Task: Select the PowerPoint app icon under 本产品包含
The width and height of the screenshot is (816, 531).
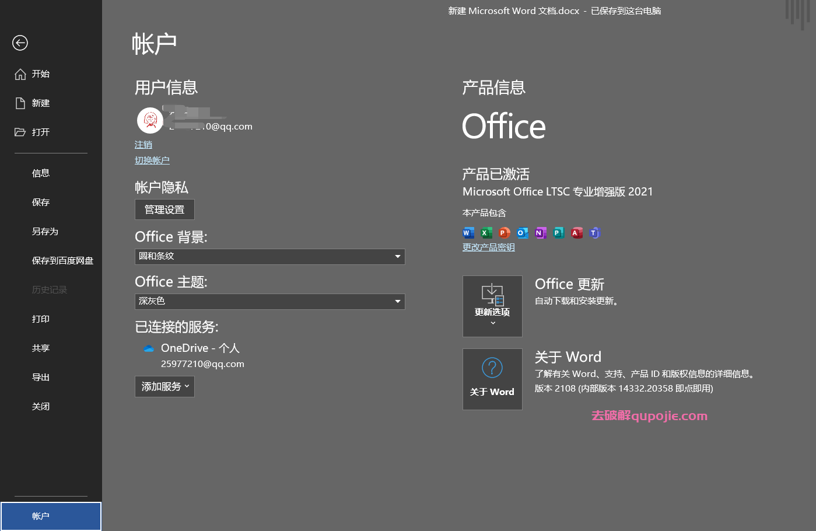Action: 505,233
